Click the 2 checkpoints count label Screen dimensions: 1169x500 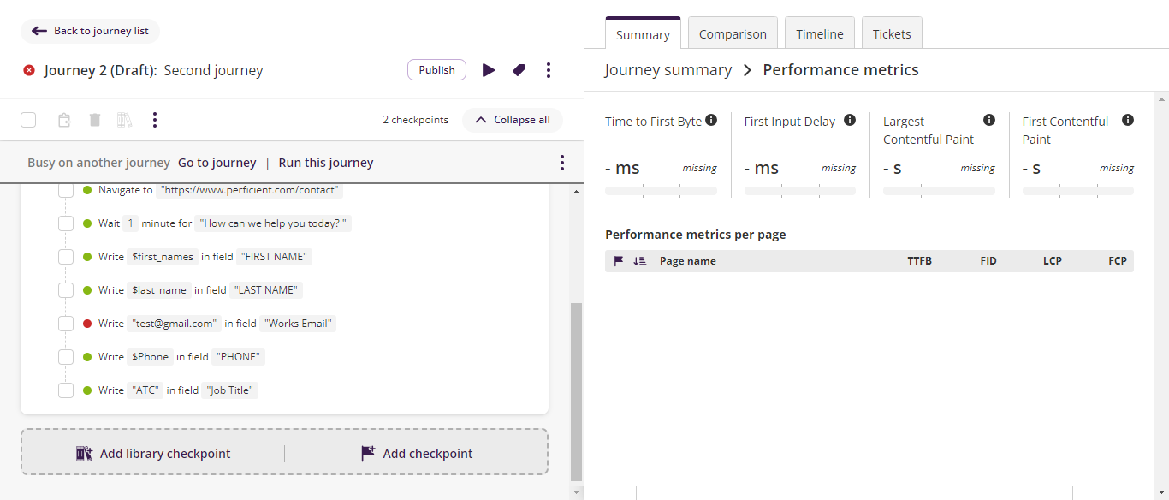click(x=415, y=120)
